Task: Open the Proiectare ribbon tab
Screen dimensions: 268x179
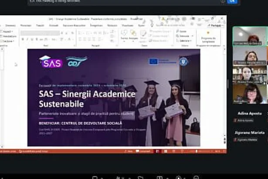Action: [x=26, y=25]
